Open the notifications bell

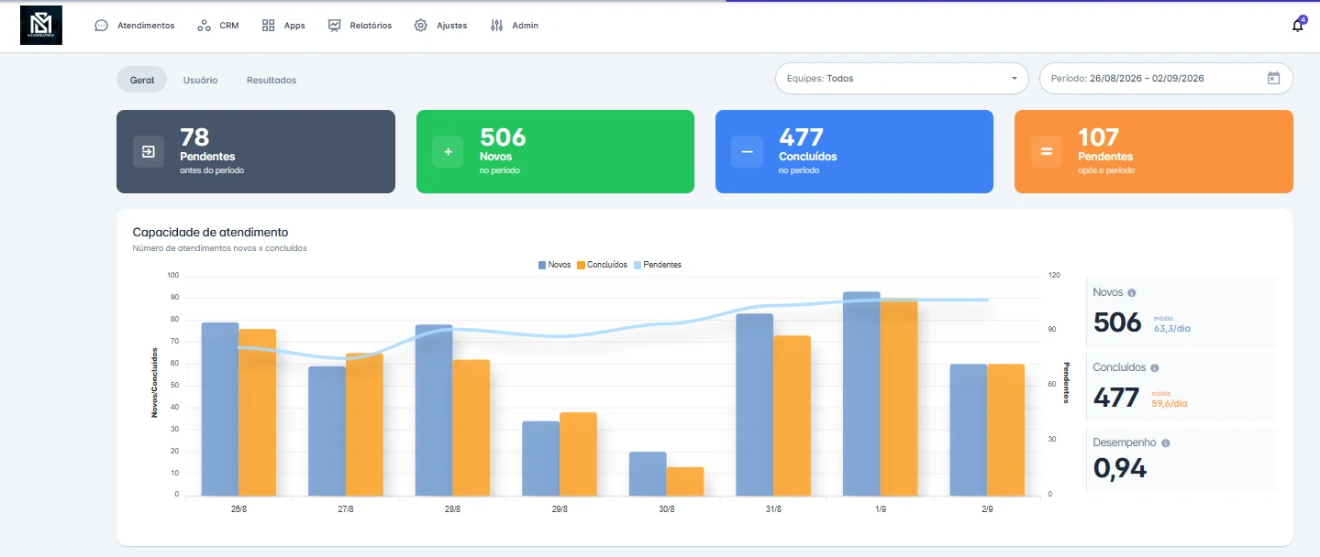coord(1298,25)
